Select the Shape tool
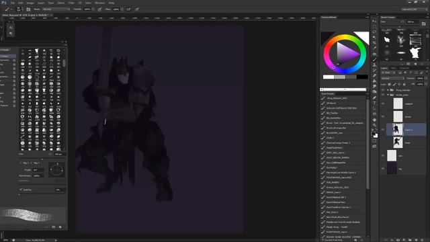This screenshot has width=430, height=242. 374,114
